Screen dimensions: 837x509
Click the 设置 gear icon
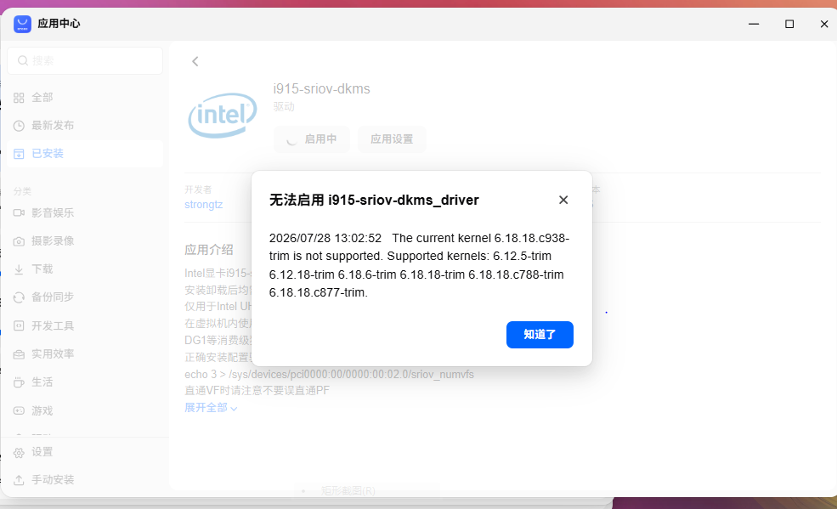pos(19,453)
